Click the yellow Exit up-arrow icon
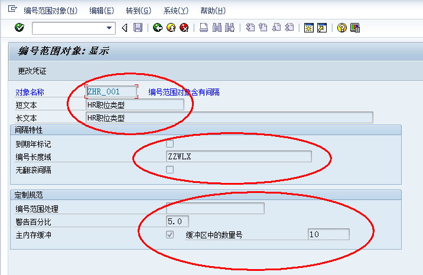This screenshot has width=423, height=275. (171, 28)
